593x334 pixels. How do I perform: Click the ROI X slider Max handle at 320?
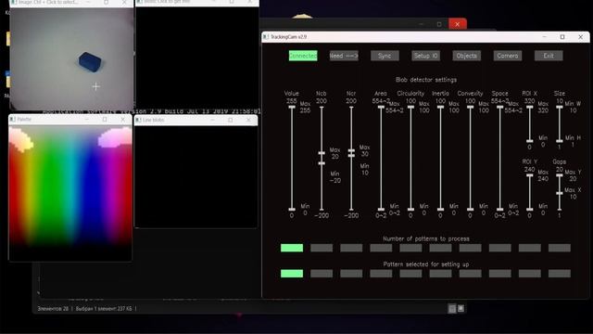pyautogui.click(x=529, y=108)
